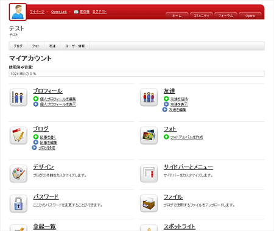This screenshot has width=274, height=231.
Task: Switch to the コミュニティ tab
Action: coord(202,16)
